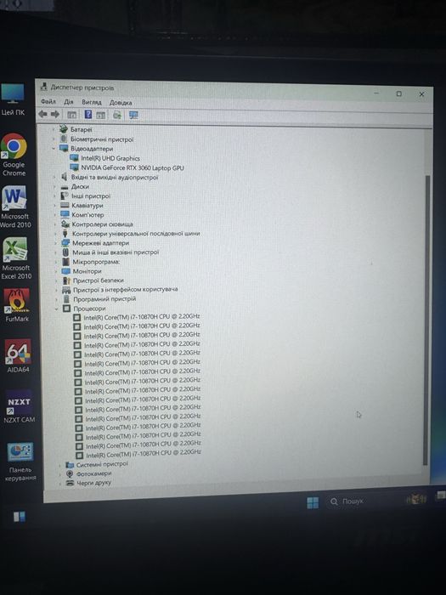The height and width of the screenshot is (595, 446).
Task: Click the Forward arrow in the toolbar
Action: 55,114
